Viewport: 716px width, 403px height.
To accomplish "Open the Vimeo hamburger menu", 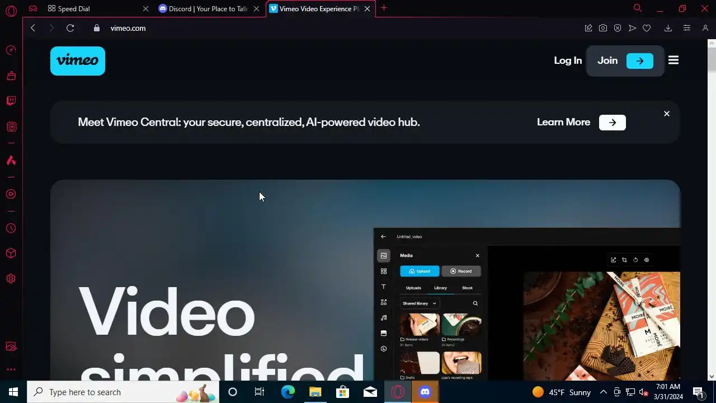I will 673,60.
